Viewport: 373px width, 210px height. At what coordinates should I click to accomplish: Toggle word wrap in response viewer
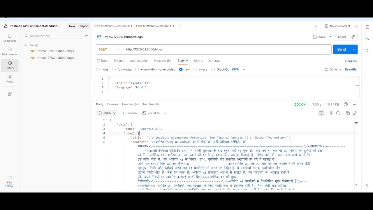[321, 113]
